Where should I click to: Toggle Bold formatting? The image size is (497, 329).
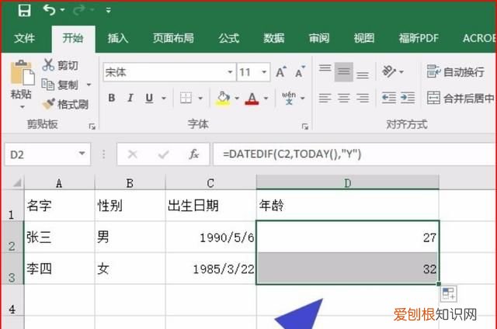point(111,99)
